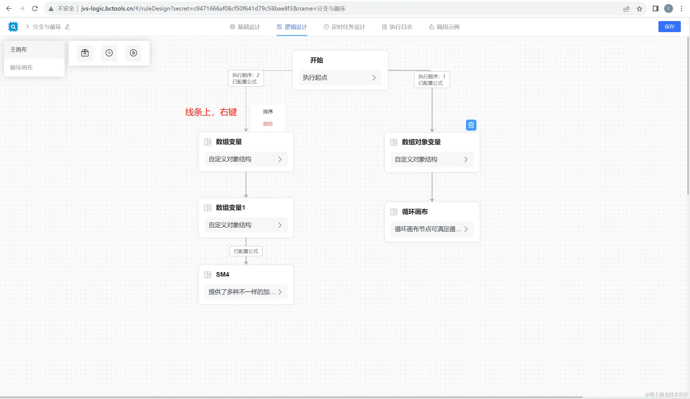Select 循环画布 in canvas list
This screenshot has height=399, width=690.
(21, 67)
